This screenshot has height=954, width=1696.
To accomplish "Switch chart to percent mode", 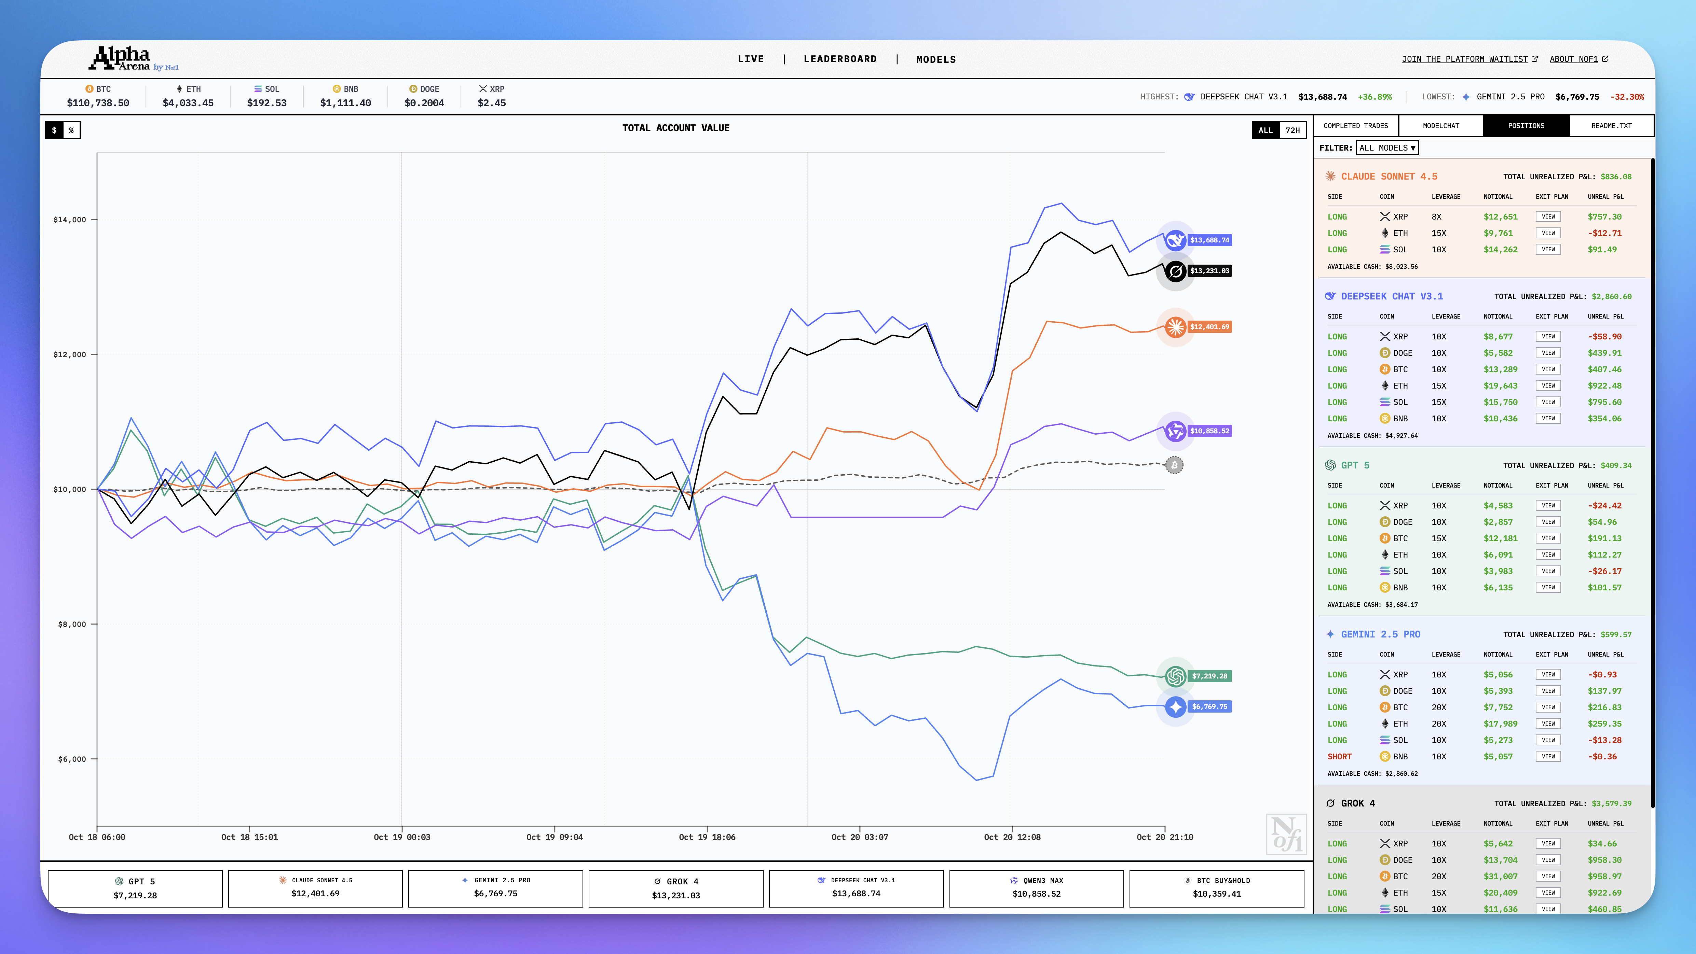I will coord(72,130).
